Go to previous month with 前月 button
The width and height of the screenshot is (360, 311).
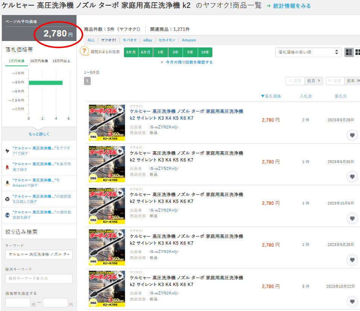coord(313,81)
